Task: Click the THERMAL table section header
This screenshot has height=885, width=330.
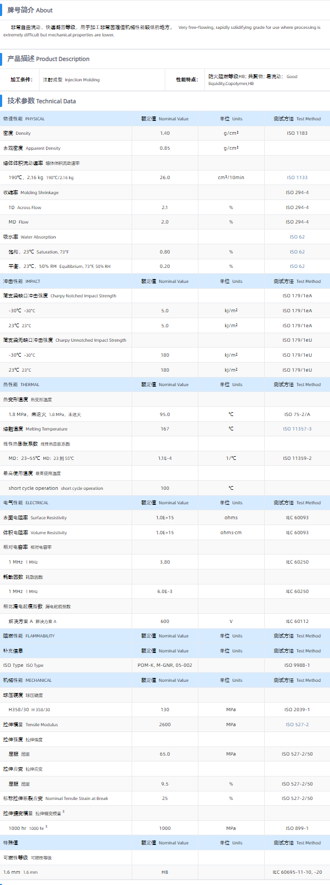Action: [x=21, y=384]
